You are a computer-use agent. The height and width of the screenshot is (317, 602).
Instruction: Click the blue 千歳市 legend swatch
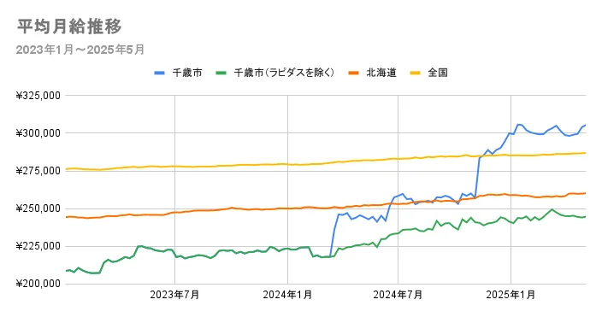point(159,73)
